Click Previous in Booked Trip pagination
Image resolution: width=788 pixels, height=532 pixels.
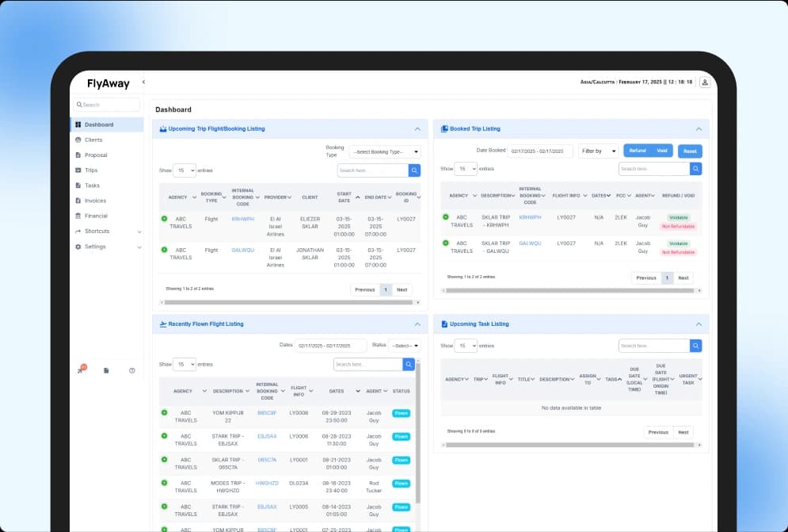(646, 277)
